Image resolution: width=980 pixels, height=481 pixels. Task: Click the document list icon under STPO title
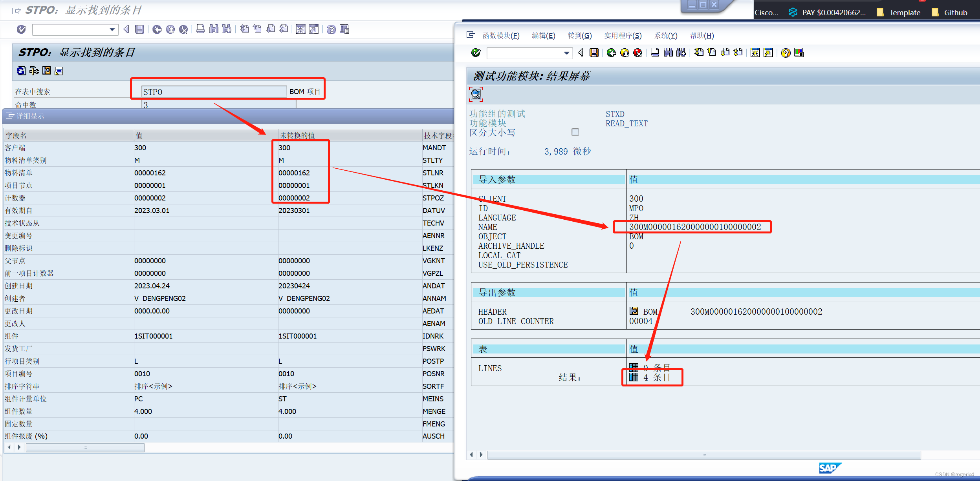59,71
